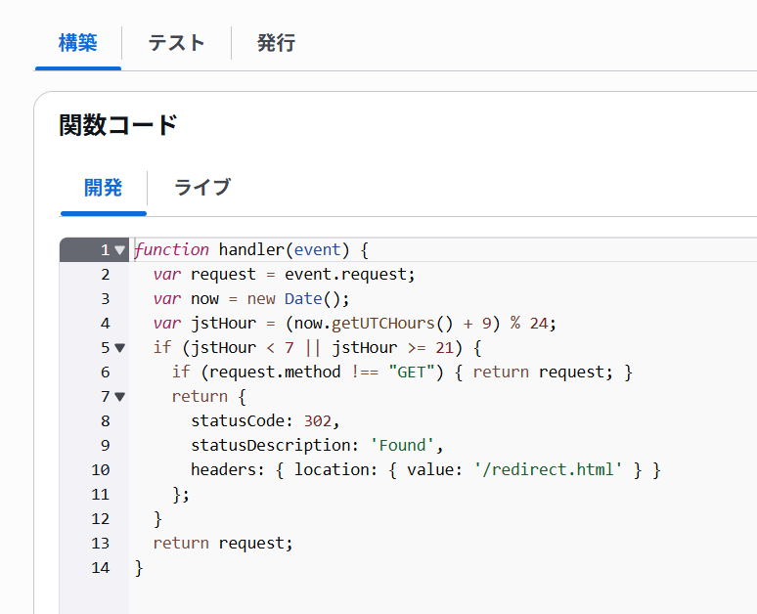Switch to the 構築 tab
This screenshot has height=614, width=757.
coord(77,43)
